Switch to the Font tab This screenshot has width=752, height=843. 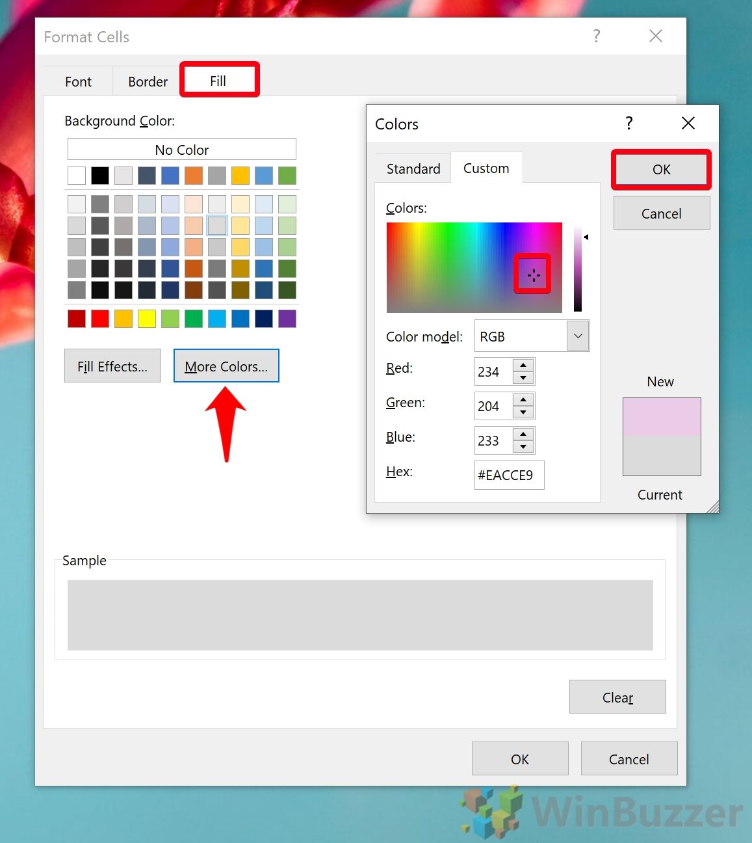click(x=77, y=81)
